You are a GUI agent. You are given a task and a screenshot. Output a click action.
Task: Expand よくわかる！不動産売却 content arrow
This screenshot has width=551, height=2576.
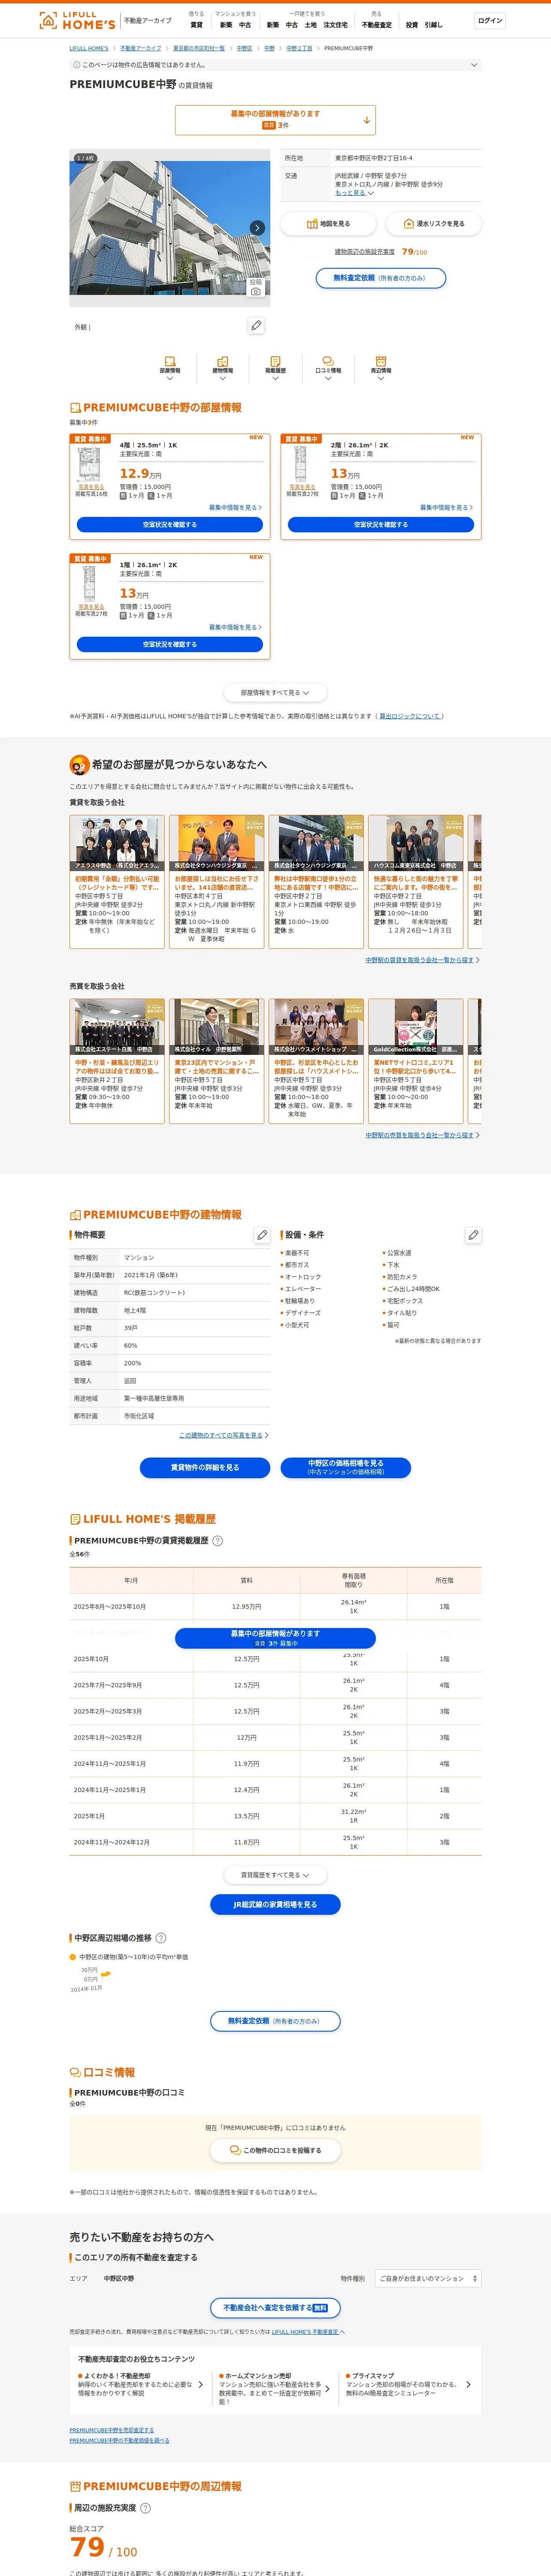(201, 2385)
